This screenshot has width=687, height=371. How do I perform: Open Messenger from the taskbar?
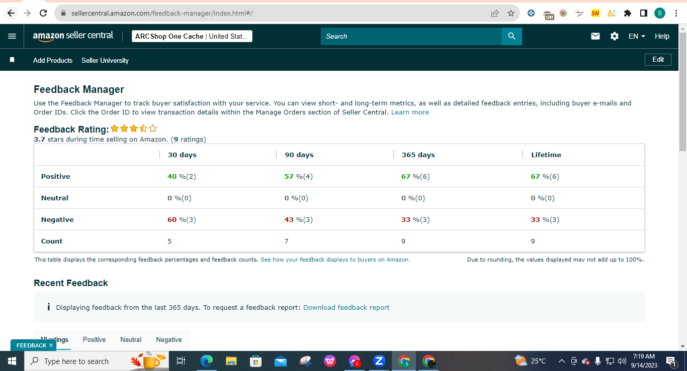pyautogui.click(x=355, y=361)
